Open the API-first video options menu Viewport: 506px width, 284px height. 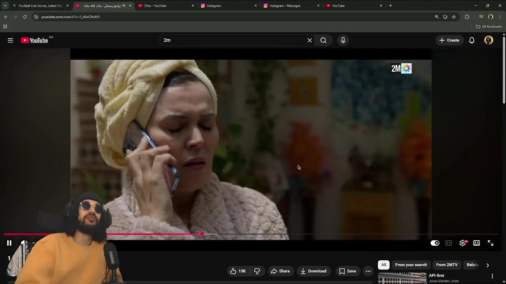[x=492, y=276]
